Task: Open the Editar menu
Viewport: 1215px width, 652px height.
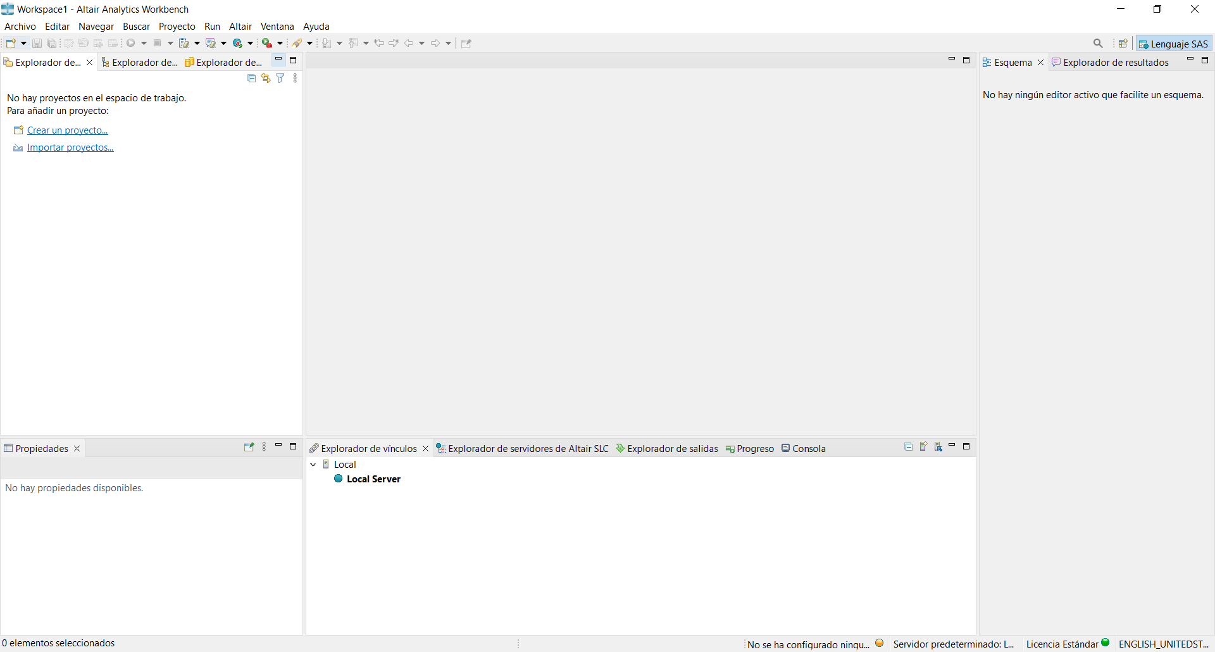Action: (x=57, y=27)
